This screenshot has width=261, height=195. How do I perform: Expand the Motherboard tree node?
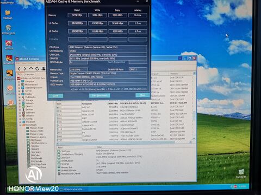click(19, 84)
